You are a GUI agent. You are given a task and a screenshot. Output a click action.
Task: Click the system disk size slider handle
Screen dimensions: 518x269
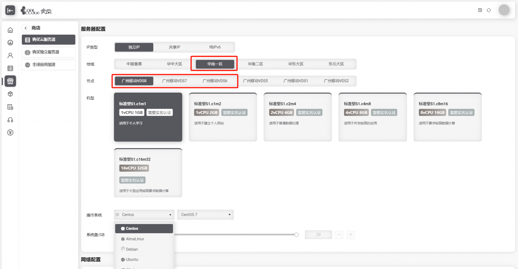click(296, 235)
